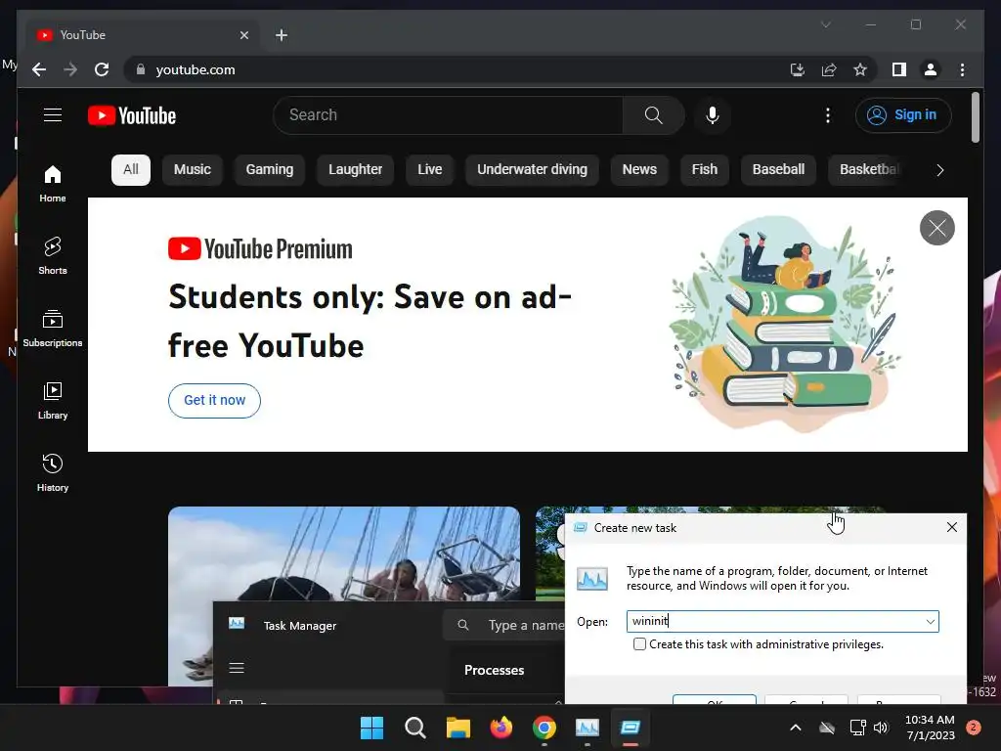Viewport: 1001px width, 751px height.
Task: Select the Fish filter chip
Action: click(704, 170)
